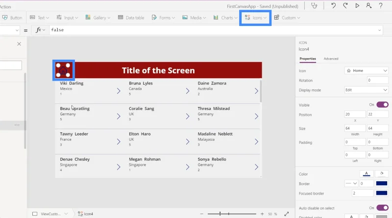This screenshot has height=218, width=392.
Task: Click arrow next to Viki Darling
Action: click(x=119, y=91)
